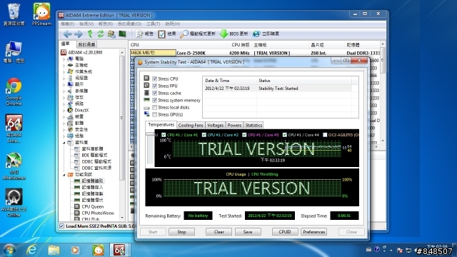Click the Save button
Image resolution: width=457 pixels, height=257 pixels.
coord(248,231)
